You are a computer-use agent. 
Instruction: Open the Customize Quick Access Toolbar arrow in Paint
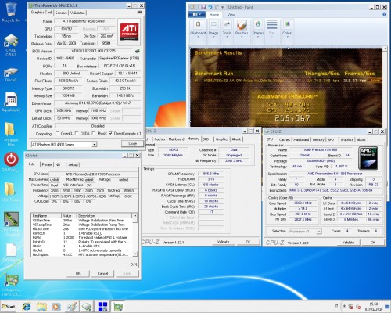222,7
